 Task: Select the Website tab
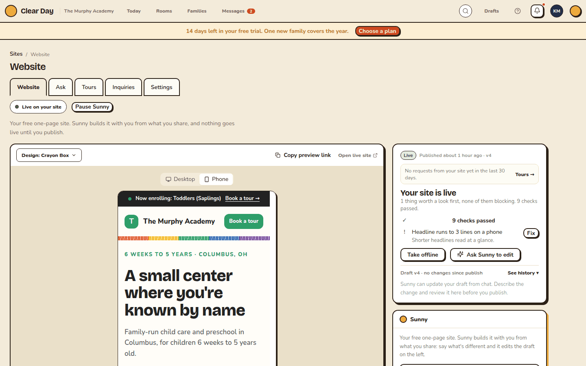tap(28, 87)
